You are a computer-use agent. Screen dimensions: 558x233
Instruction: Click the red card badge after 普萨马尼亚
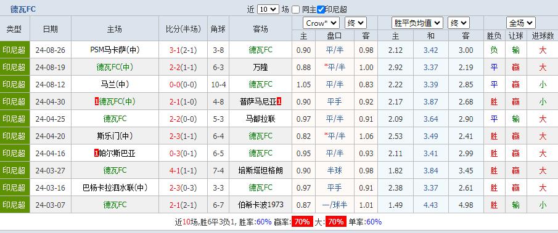coord(279,102)
